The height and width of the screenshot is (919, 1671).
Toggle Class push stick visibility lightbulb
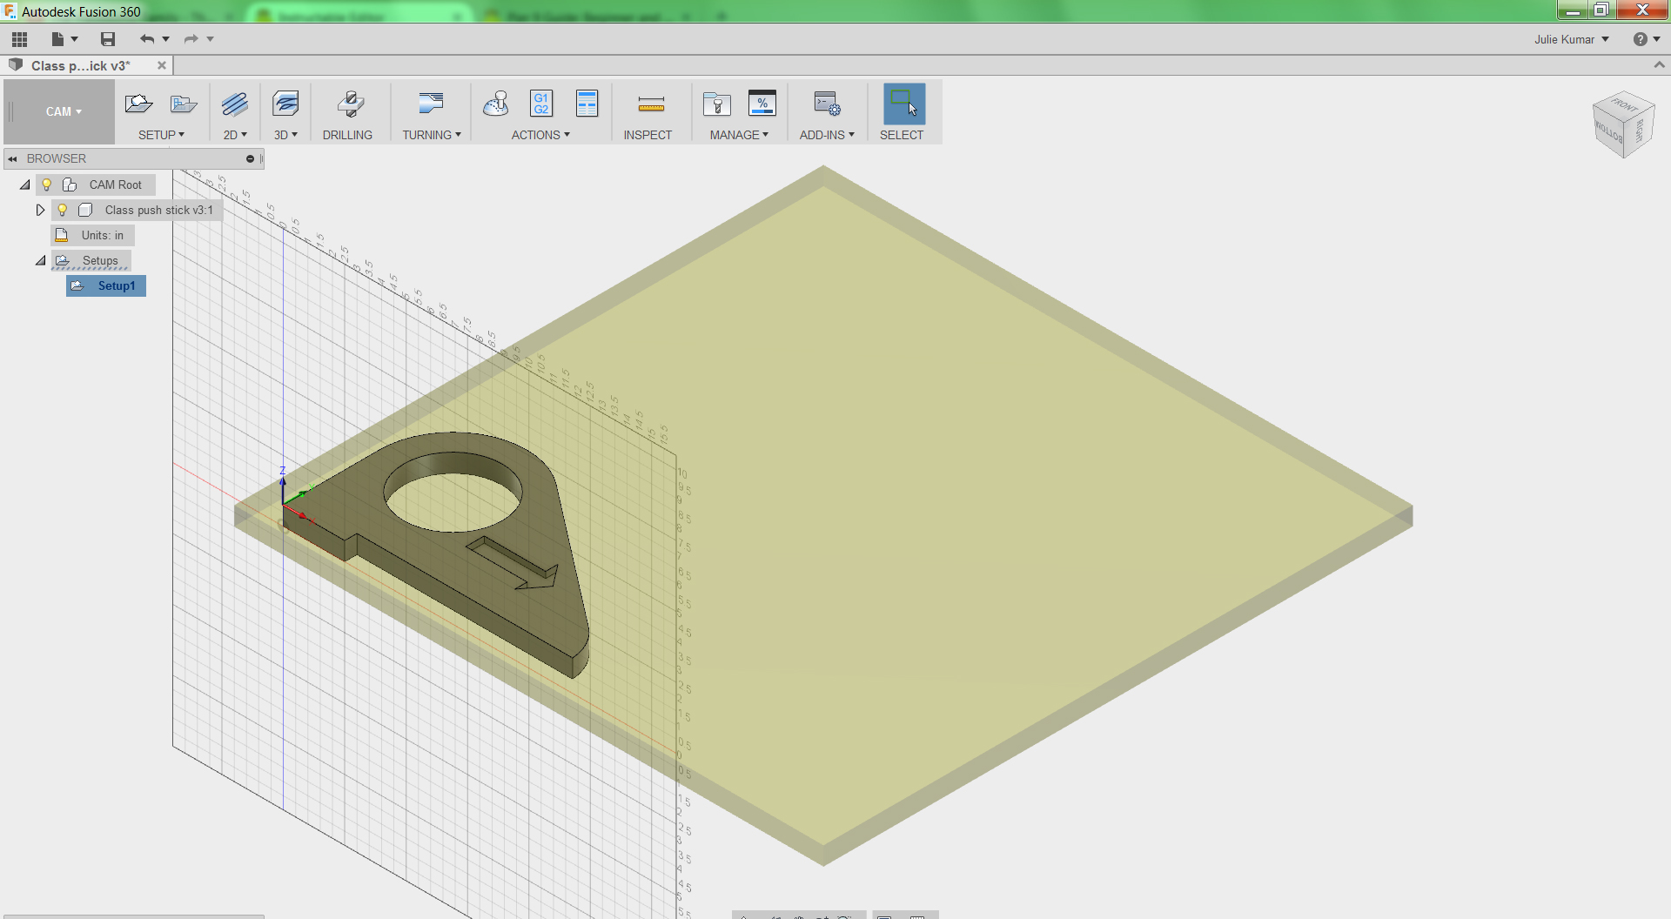click(x=63, y=210)
